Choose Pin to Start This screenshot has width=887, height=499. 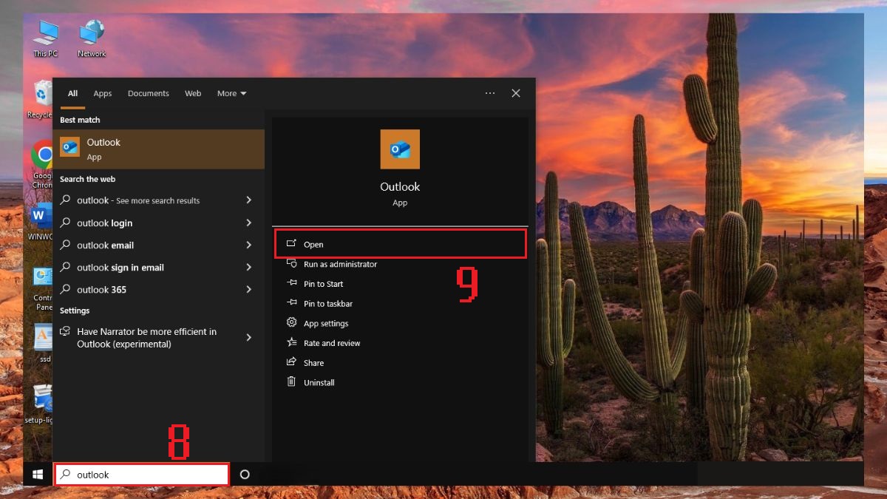tap(323, 284)
